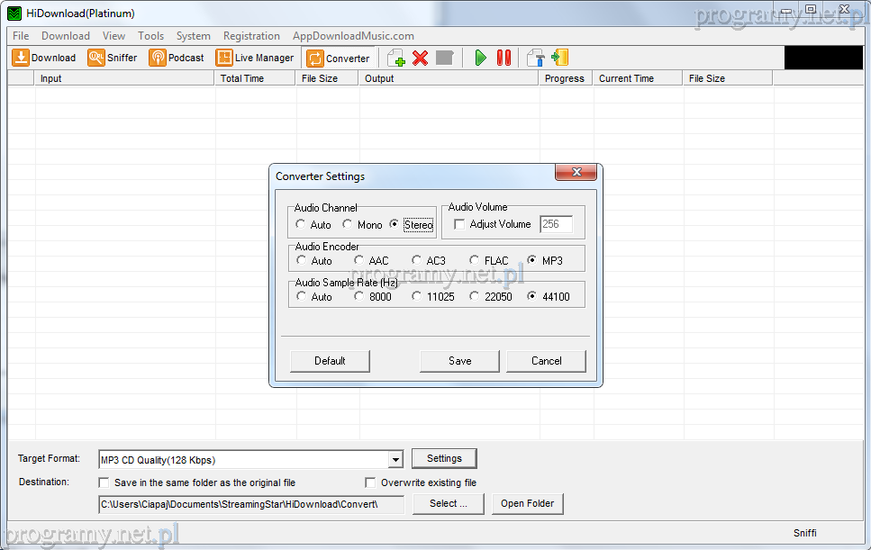
Task: Open the Live Manager panel
Action: [x=255, y=58]
